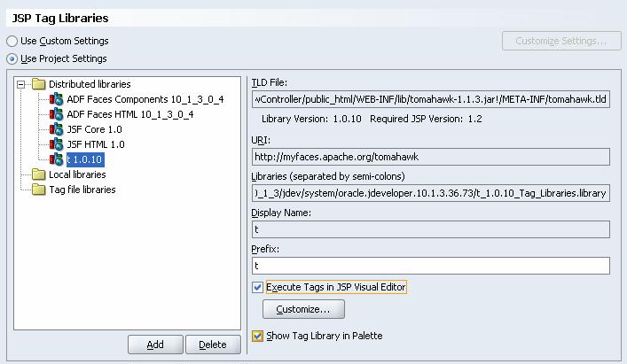Click the t 1.0.10 library icon
The height and width of the screenshot is (364, 627).
click(x=58, y=159)
